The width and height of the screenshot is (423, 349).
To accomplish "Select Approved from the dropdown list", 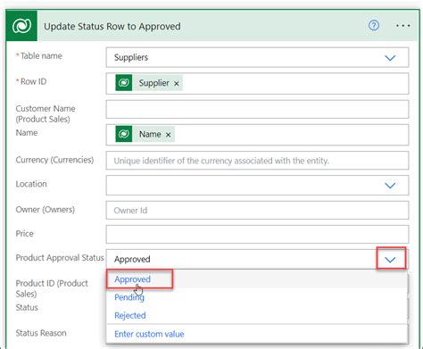I will tap(133, 279).
